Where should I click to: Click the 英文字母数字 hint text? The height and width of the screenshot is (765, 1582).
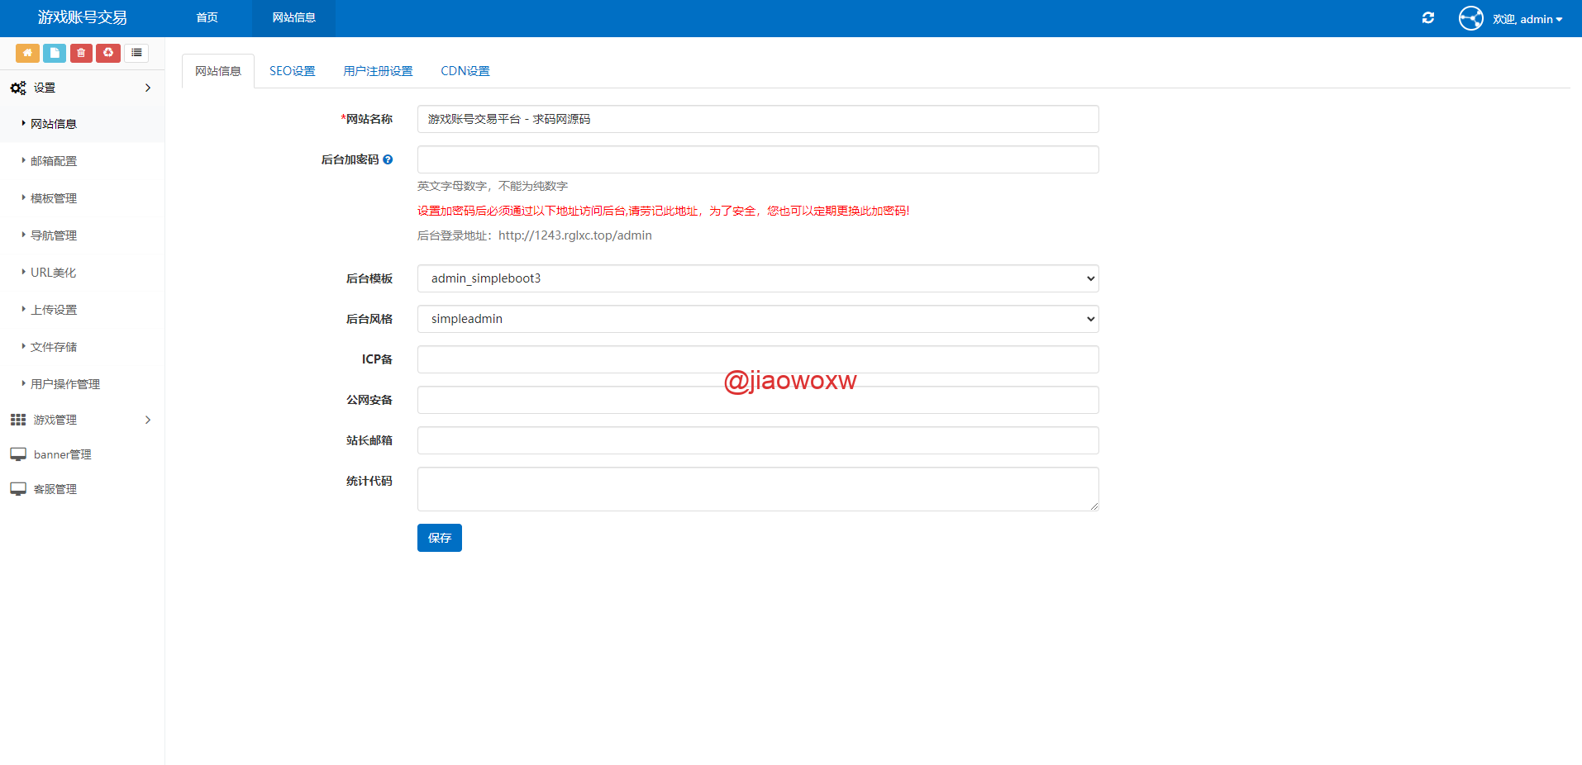tap(493, 186)
